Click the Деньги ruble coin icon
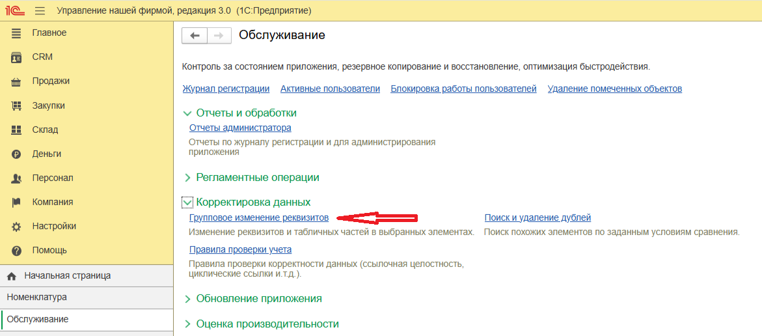762x336 pixels. (x=17, y=154)
